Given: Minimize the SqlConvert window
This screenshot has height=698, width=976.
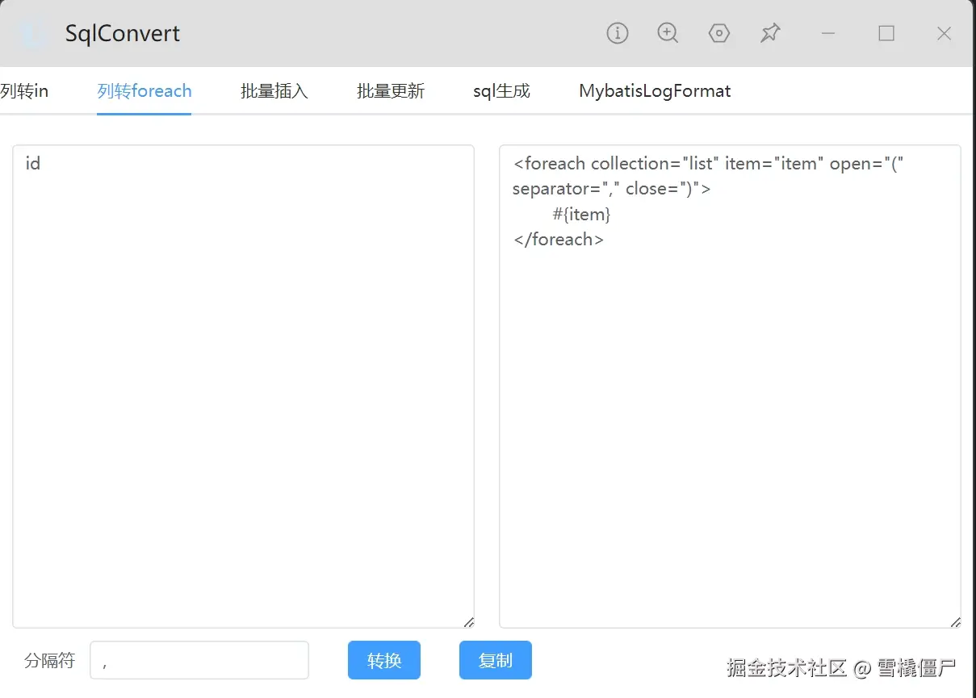Looking at the screenshot, I should [828, 33].
